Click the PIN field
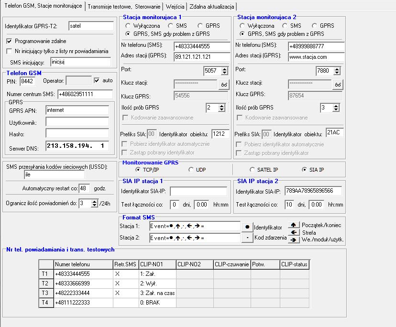The image size is (396, 327). 27,81
